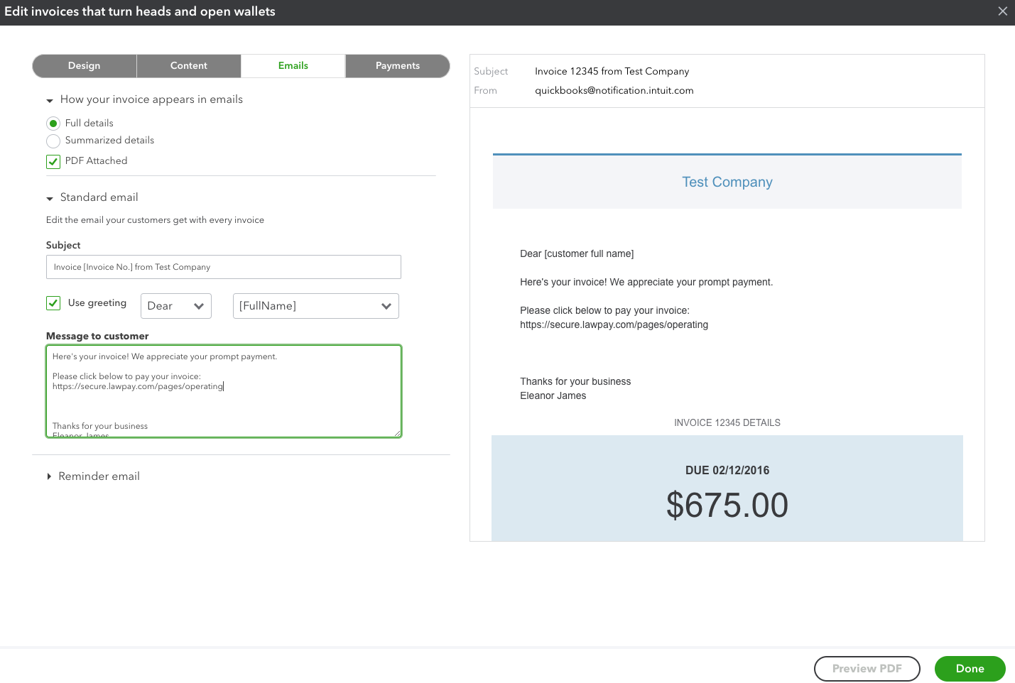Disable the Use greeting checkbox
The image size is (1015, 683).
53,303
